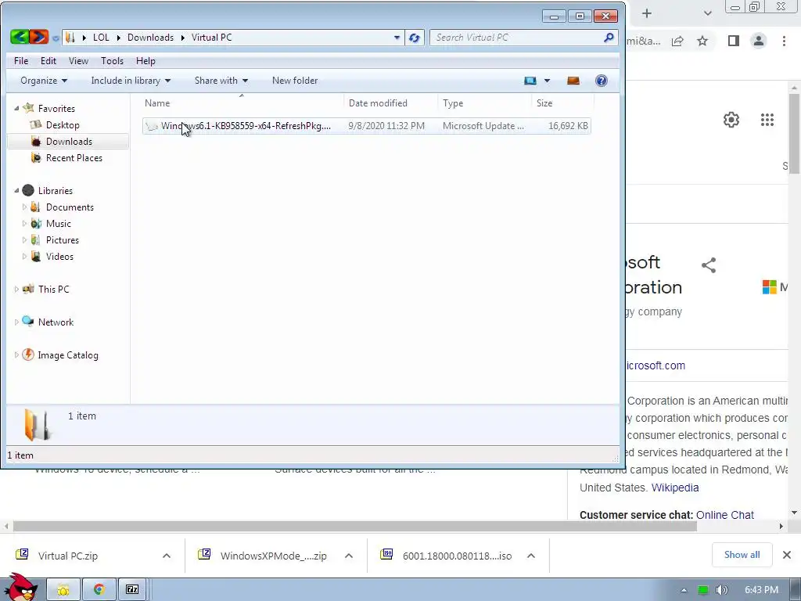
Task: Open the Chrome profile avatar
Action: click(759, 41)
